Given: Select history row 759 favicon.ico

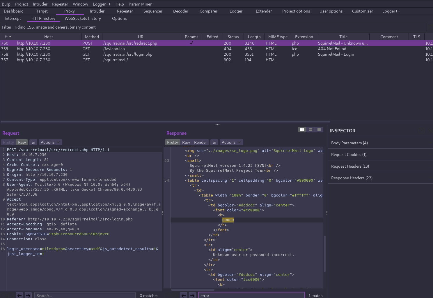Looking at the screenshot, I should (216, 49).
